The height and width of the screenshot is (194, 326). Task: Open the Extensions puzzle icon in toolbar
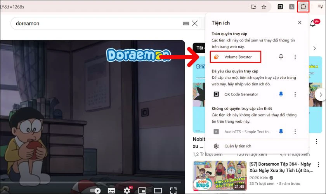tap(303, 7)
